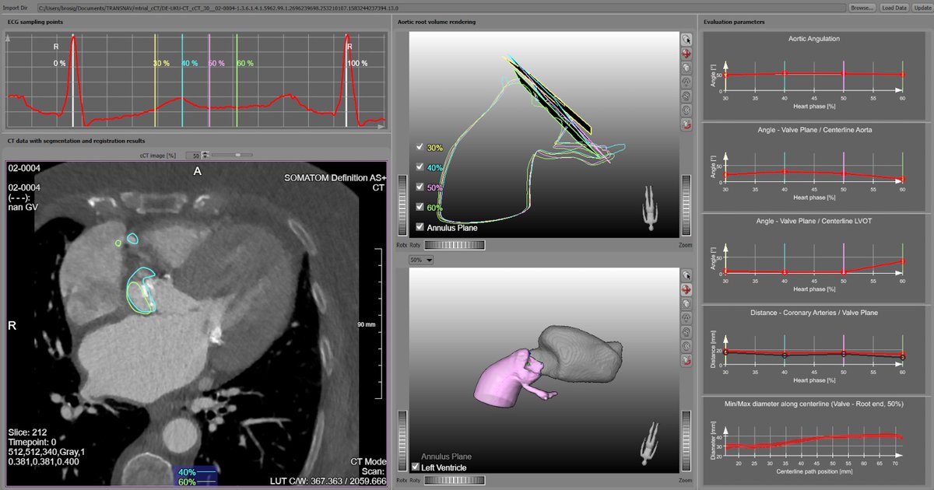Select the pointer tool in aortic root view

686,39
